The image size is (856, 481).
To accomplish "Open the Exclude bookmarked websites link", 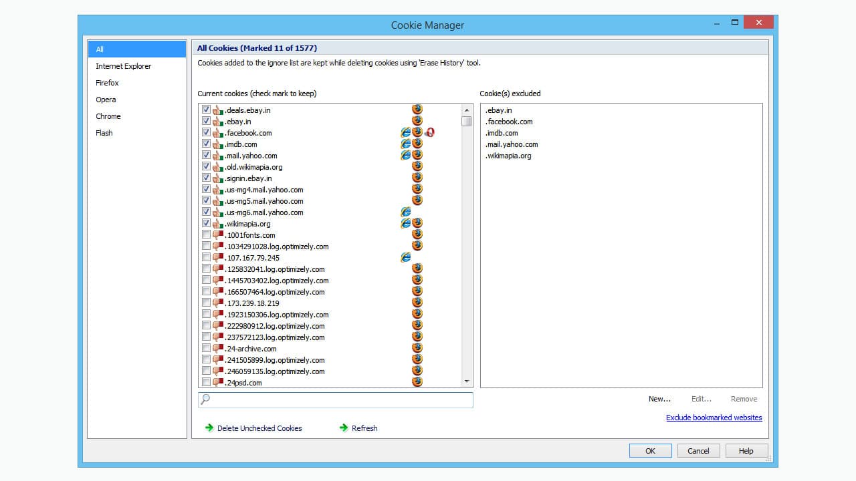I will pos(714,417).
